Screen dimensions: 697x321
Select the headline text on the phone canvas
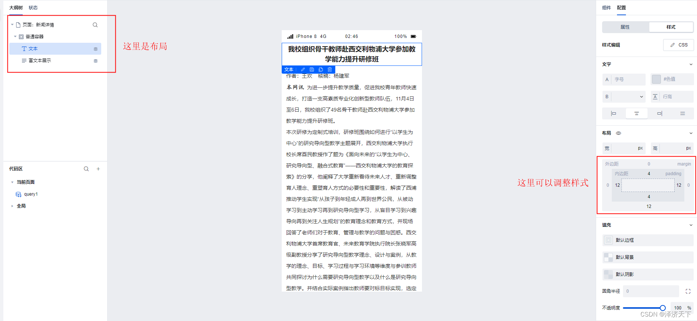(x=352, y=54)
